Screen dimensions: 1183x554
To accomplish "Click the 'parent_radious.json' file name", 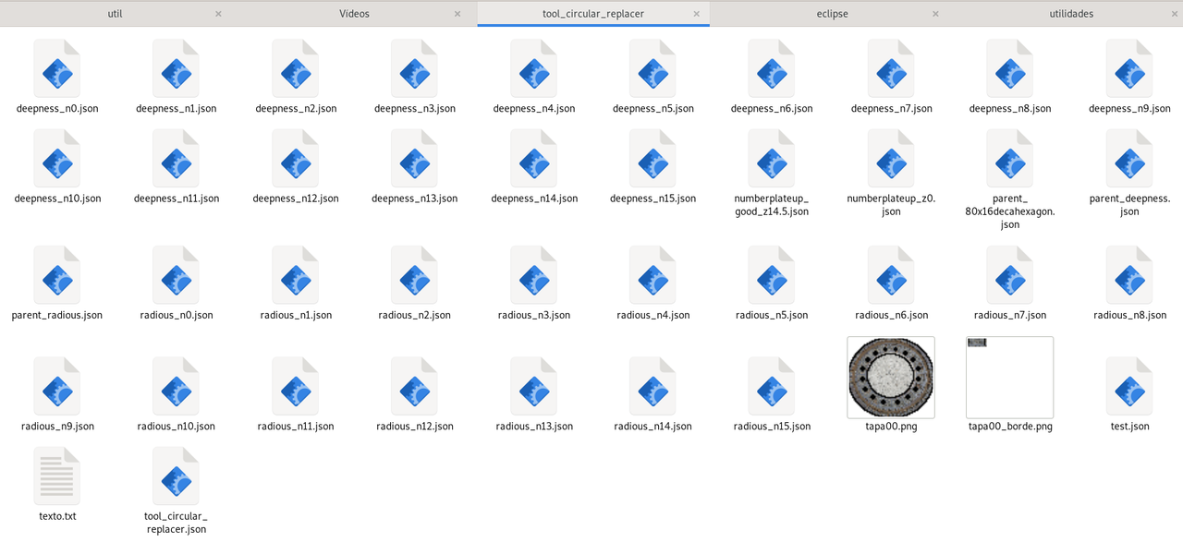I will click(57, 315).
